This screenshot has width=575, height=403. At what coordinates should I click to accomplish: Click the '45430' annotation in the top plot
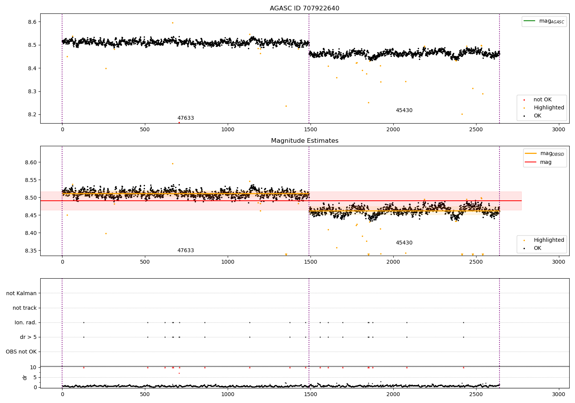(404, 111)
